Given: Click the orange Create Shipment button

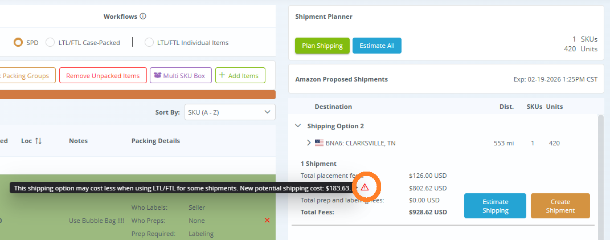Looking at the screenshot, I should click(x=560, y=206).
